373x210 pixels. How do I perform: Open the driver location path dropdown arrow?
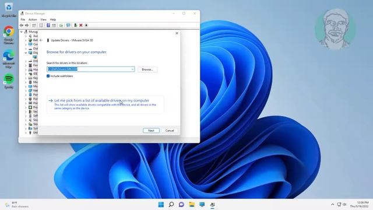tap(132, 69)
